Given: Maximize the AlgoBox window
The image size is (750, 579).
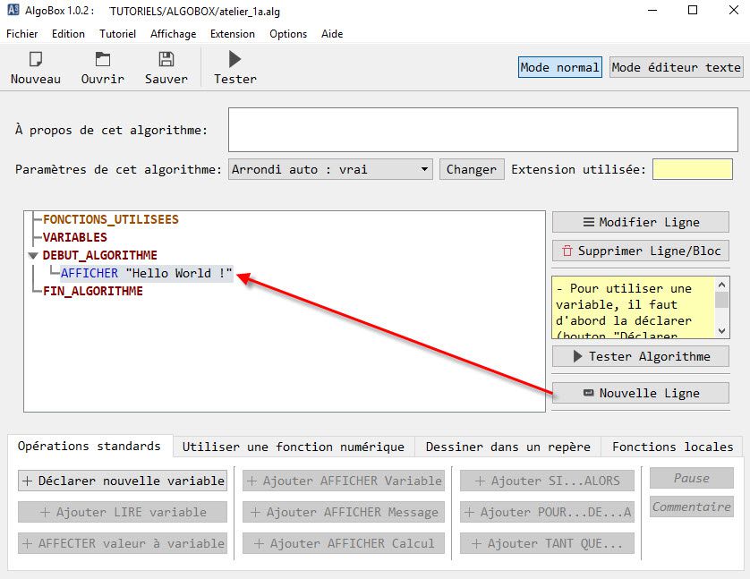Looking at the screenshot, I should 693,10.
